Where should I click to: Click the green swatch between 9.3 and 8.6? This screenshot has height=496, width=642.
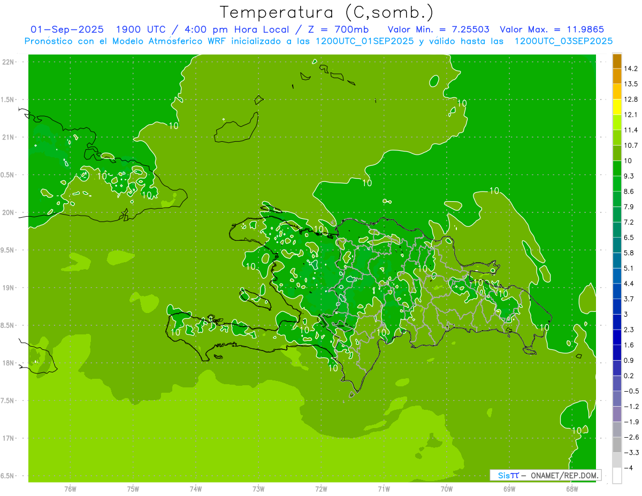[x=617, y=184]
